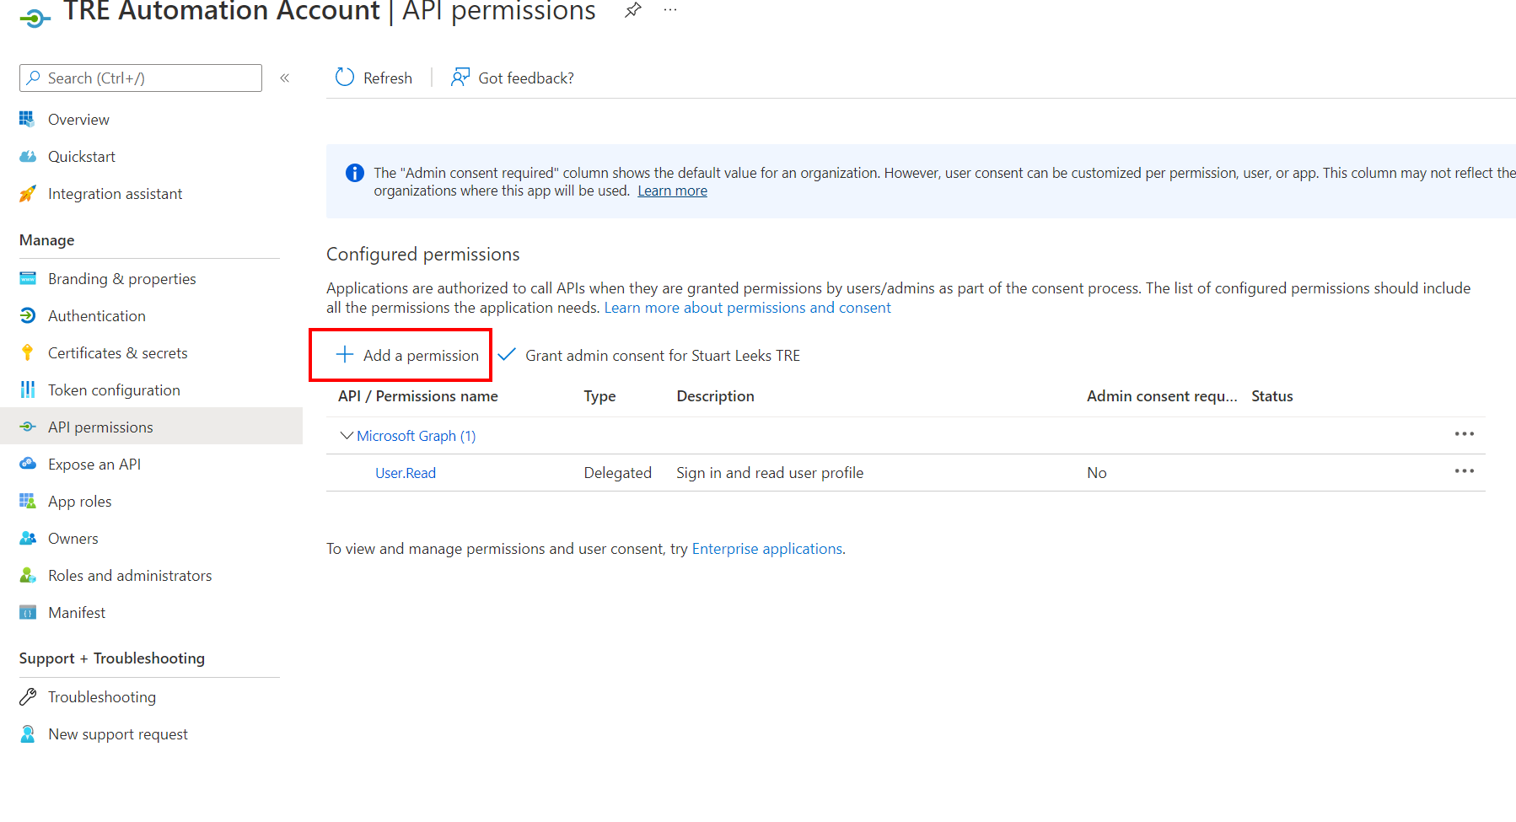Collapse the left sidebar with the chevron
Image resolution: width=1516 pixels, height=822 pixels.
click(x=285, y=78)
